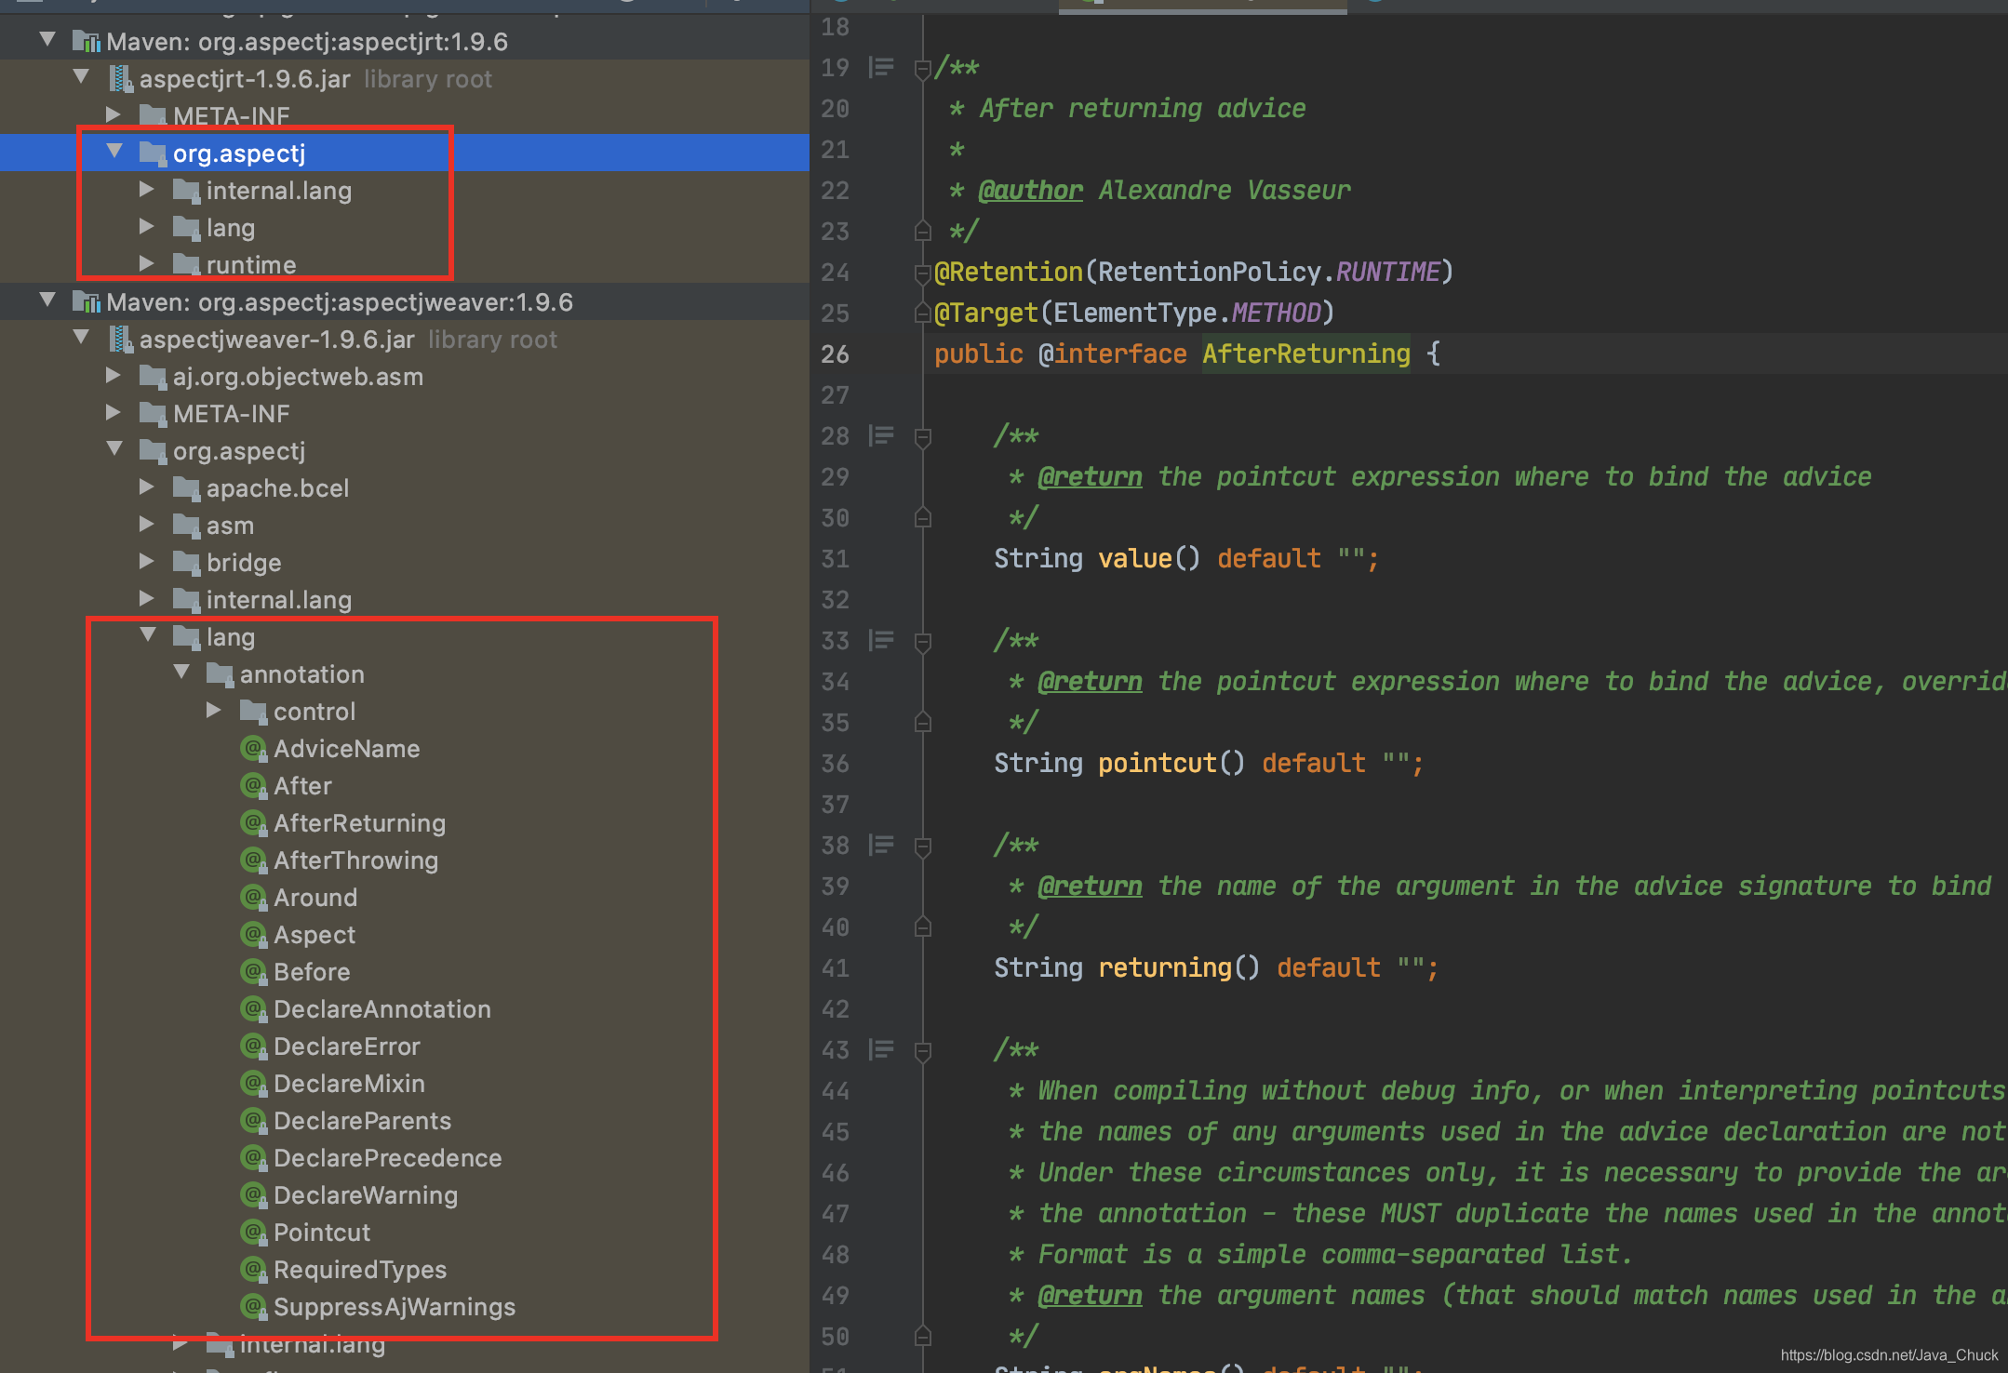Image resolution: width=2008 pixels, height=1373 pixels.
Task: Click the aspectjrt-1.9.6.jar archive icon
Action: 121,79
